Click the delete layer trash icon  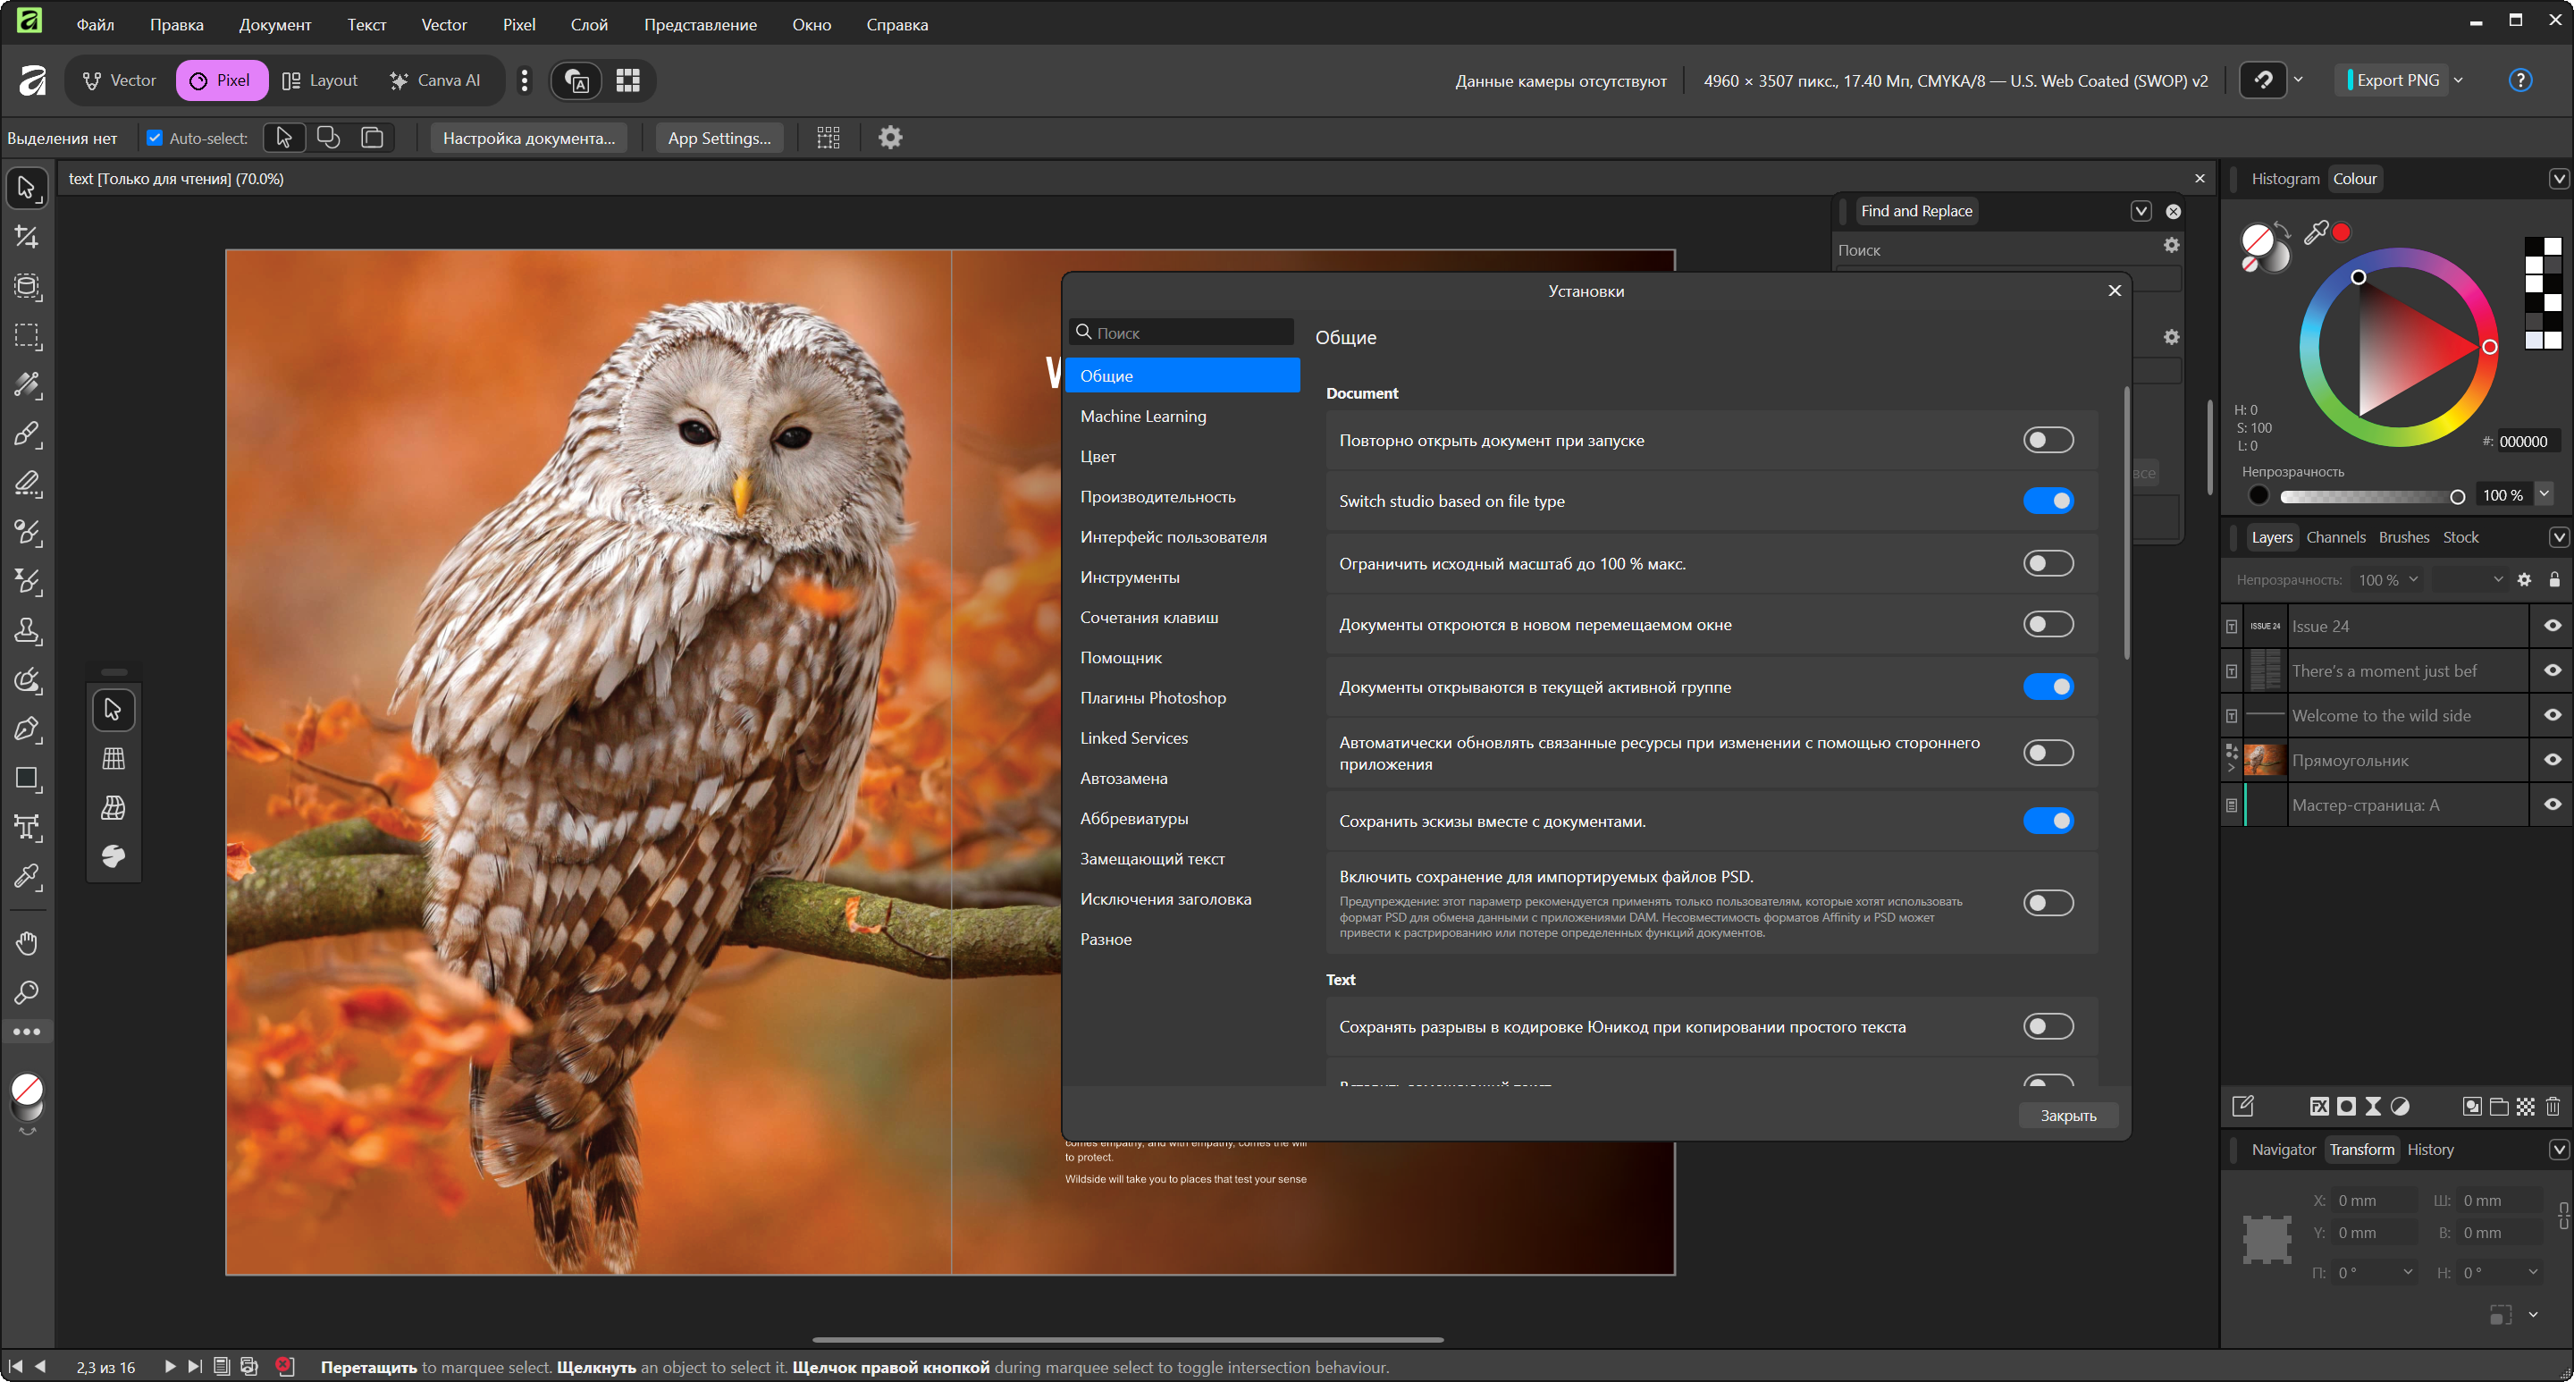click(2553, 1106)
